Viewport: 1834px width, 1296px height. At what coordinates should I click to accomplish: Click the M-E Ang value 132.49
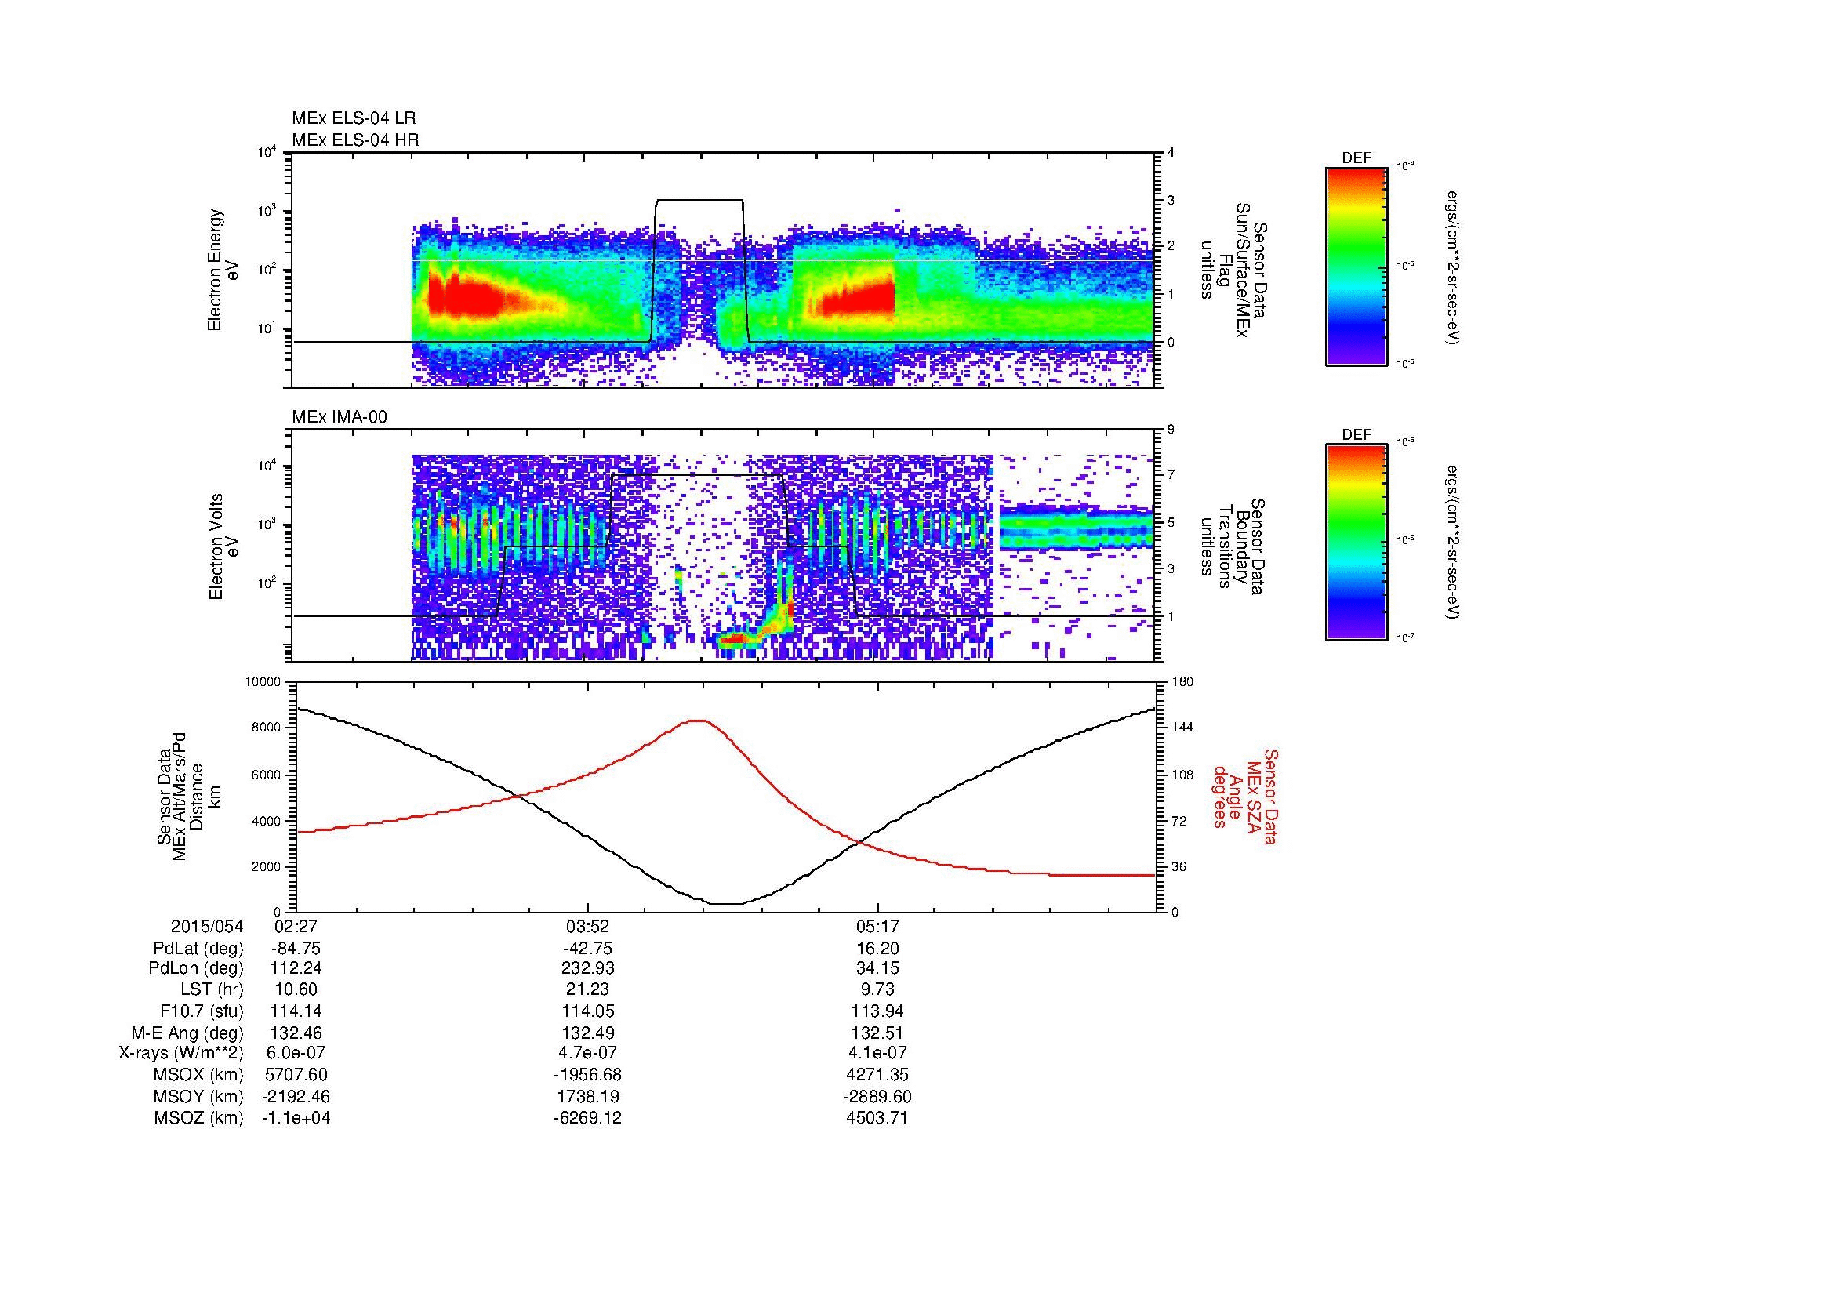tap(588, 1033)
